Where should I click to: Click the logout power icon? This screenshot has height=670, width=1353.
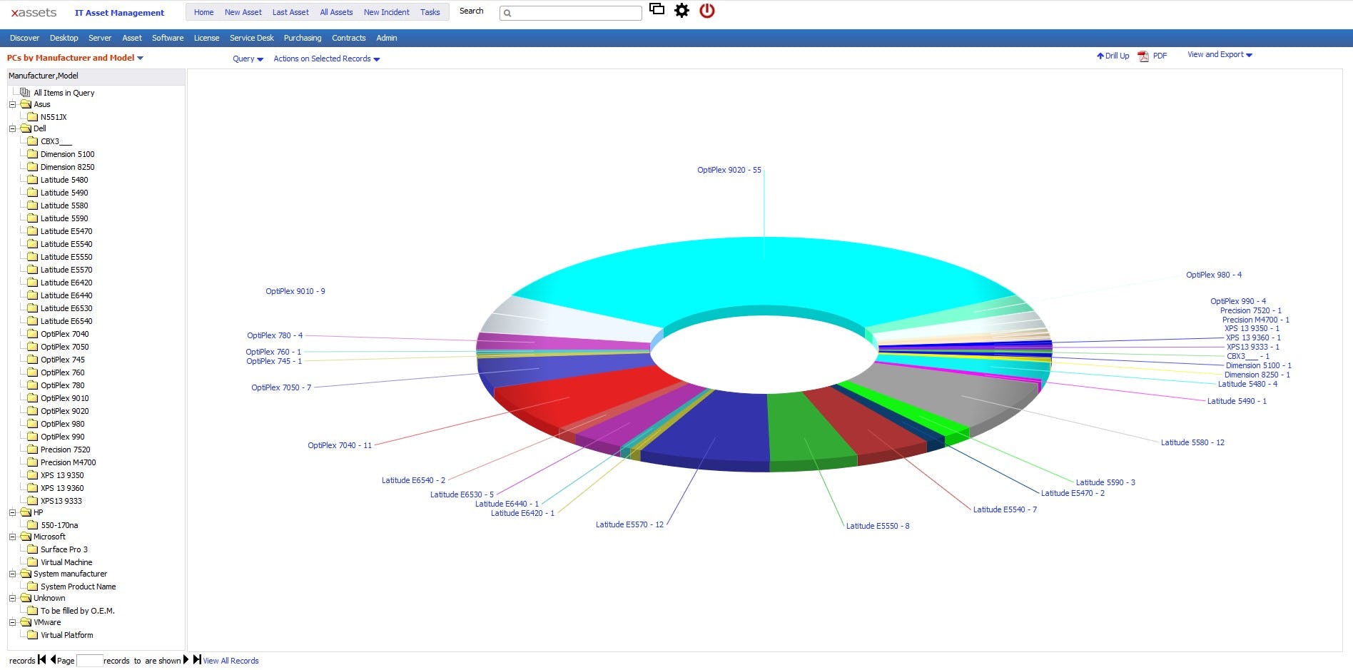click(707, 11)
